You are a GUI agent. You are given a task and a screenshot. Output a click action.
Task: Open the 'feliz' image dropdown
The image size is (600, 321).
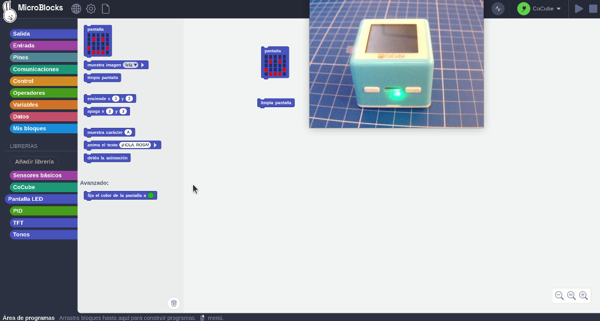click(131, 65)
